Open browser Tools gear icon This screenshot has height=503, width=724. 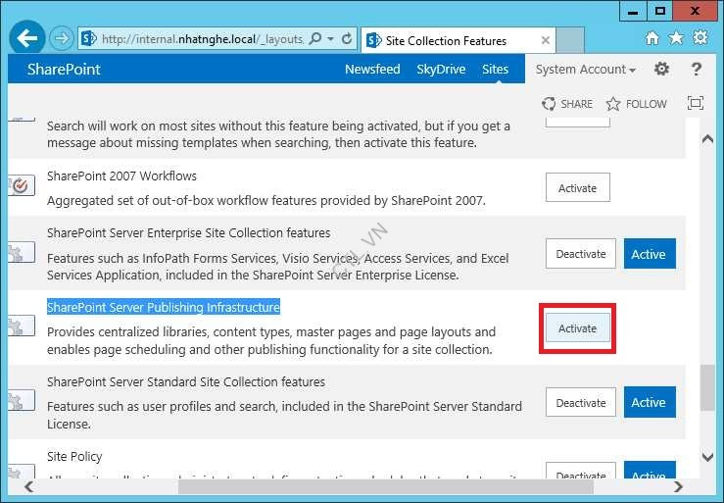click(700, 37)
